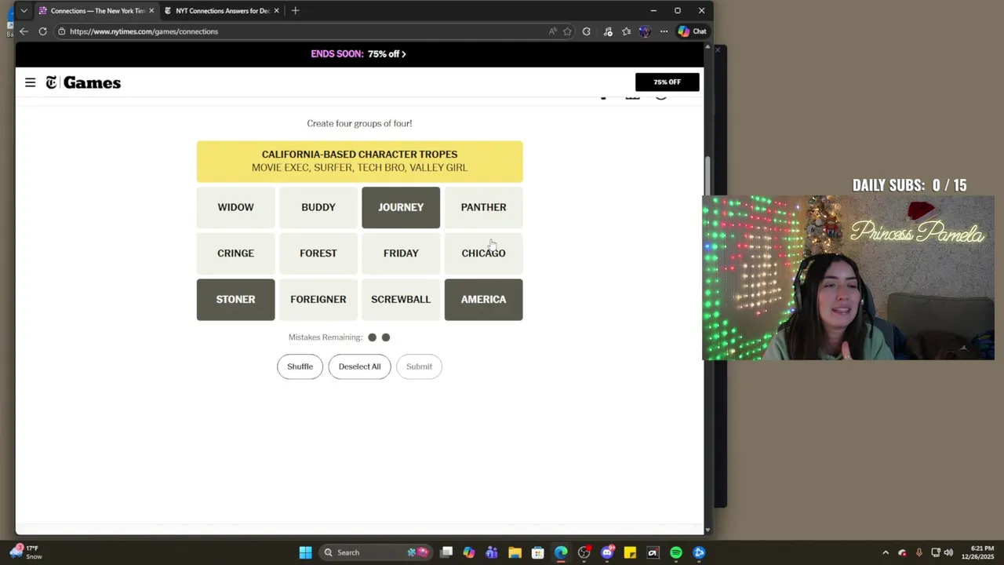Open Microsoft Teams from taskbar
The width and height of the screenshot is (1004, 565).
click(x=492, y=552)
